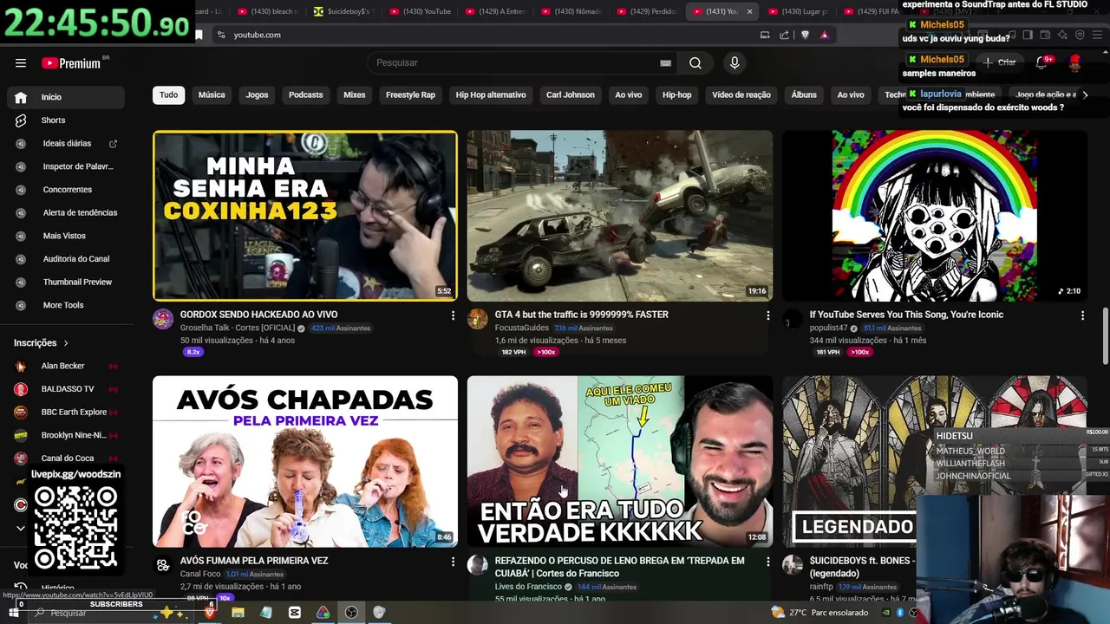
Task: Close the active (1431) browser tab
Action: pos(749,11)
